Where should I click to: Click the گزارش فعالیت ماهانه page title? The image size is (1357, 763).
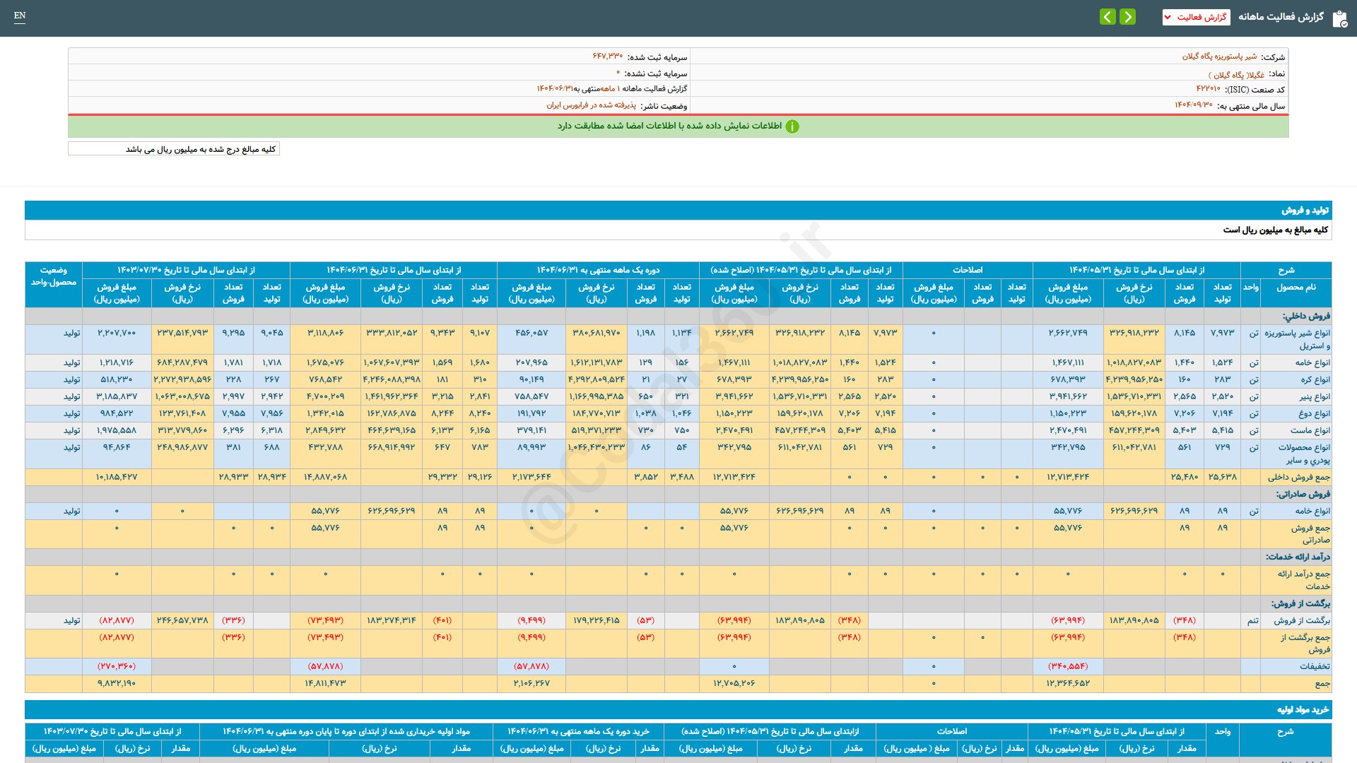(1281, 17)
